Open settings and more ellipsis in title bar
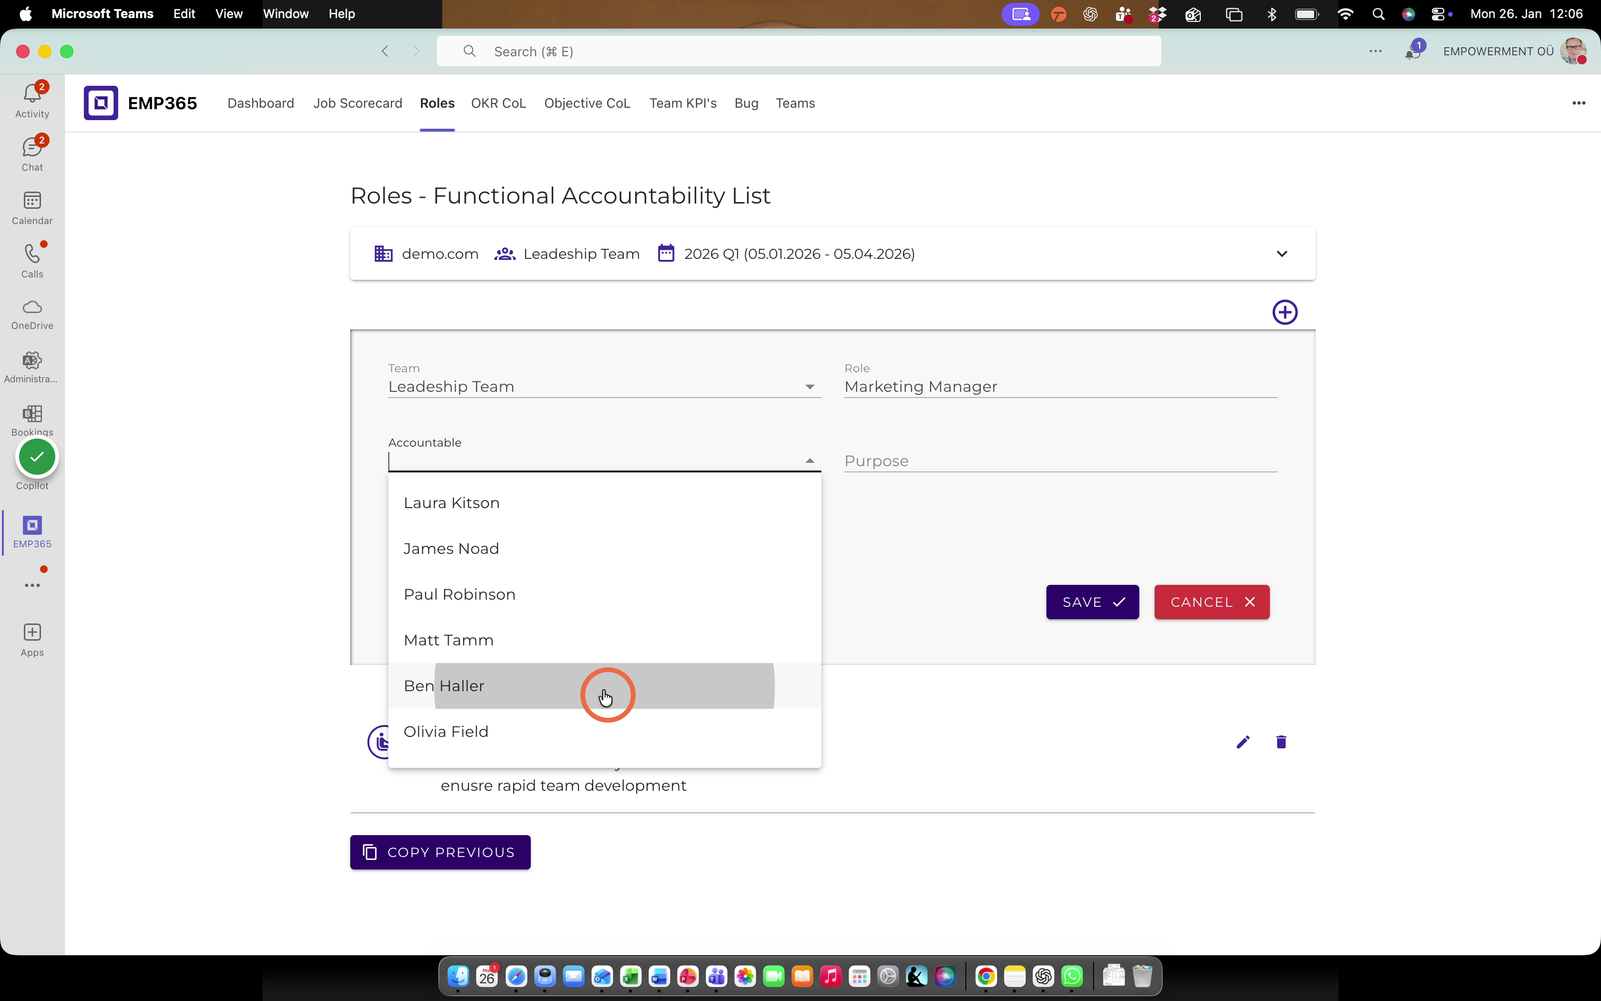 click(x=1376, y=51)
